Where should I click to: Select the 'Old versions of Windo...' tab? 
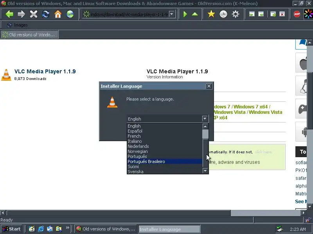[29, 34]
